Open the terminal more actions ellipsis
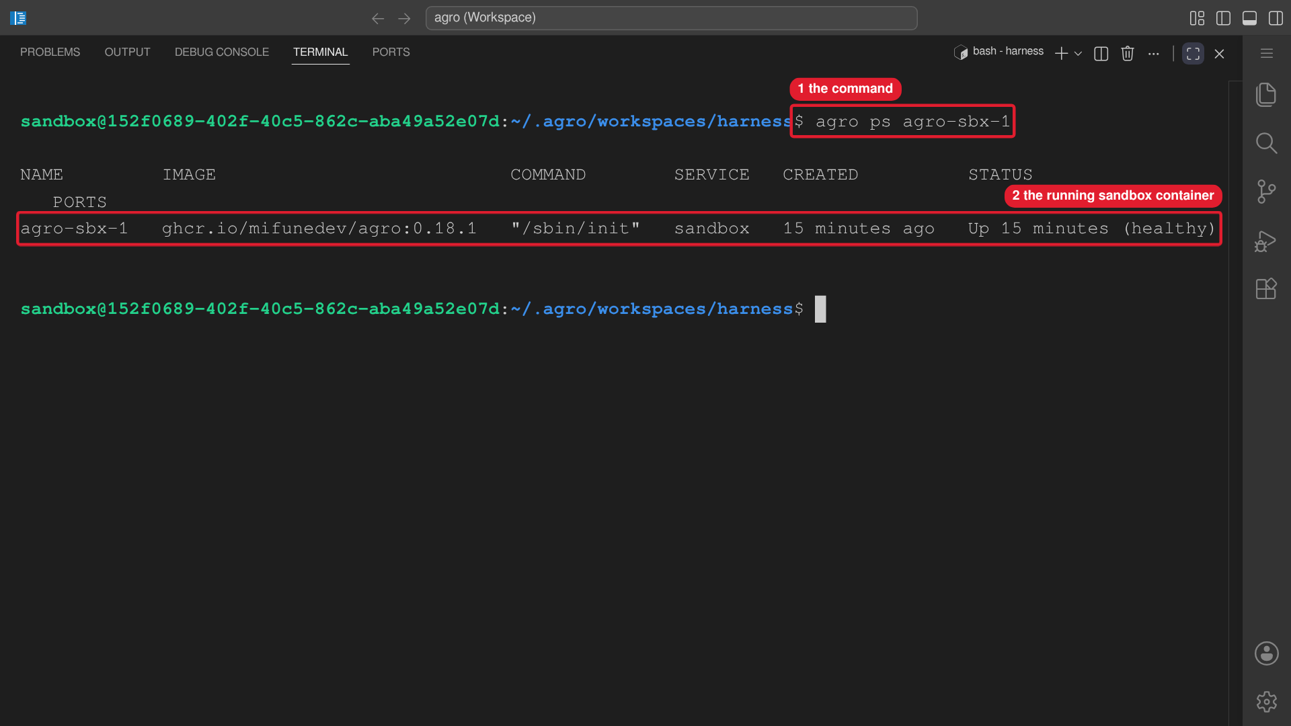Viewport: 1291px width, 726px height. pyautogui.click(x=1154, y=54)
